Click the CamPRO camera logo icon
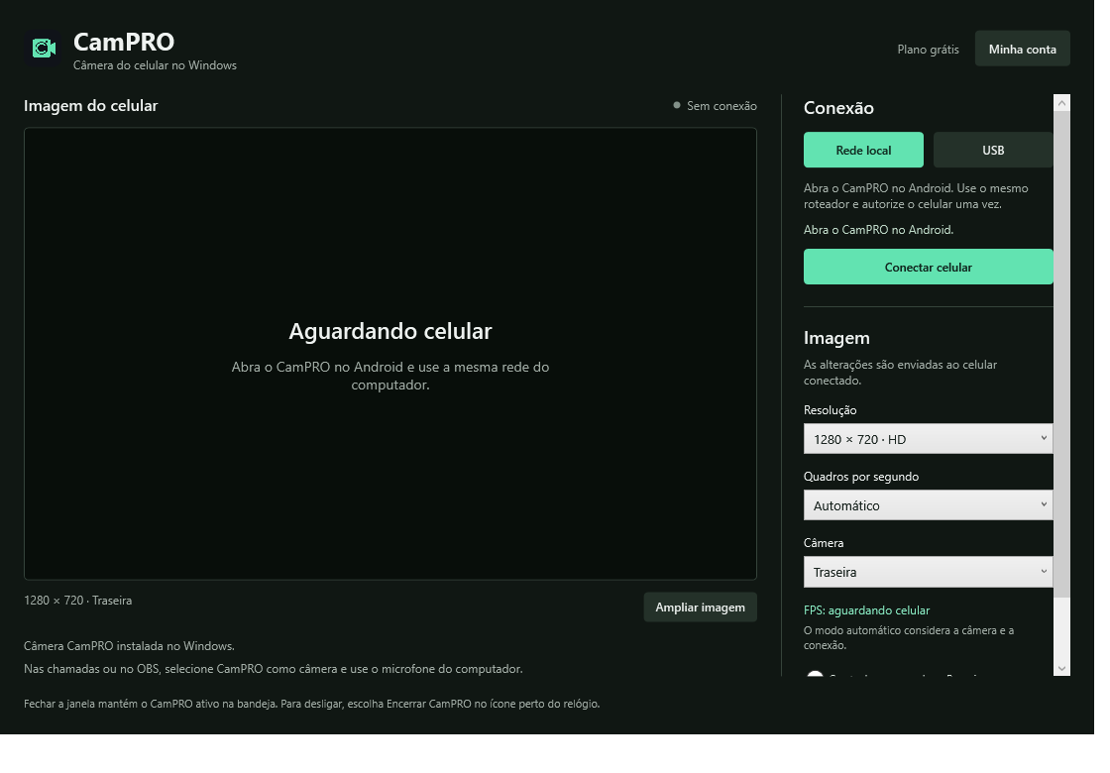This screenshot has width=1110, height=773. pyautogui.click(x=44, y=49)
